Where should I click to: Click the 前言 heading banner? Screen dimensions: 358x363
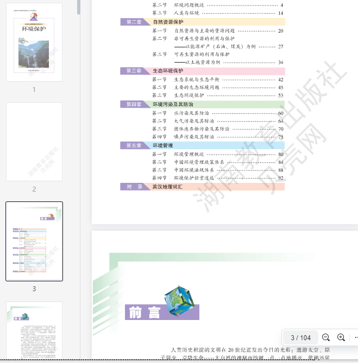click(144, 312)
